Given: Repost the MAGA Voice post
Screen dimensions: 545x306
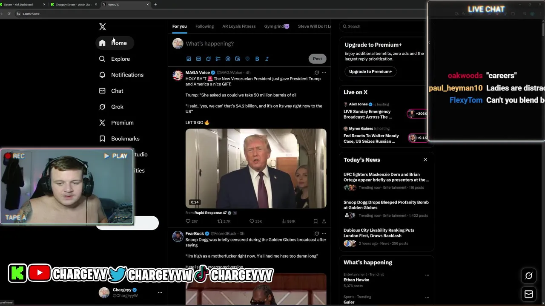Looking at the screenshot, I should pyautogui.click(x=224, y=221).
